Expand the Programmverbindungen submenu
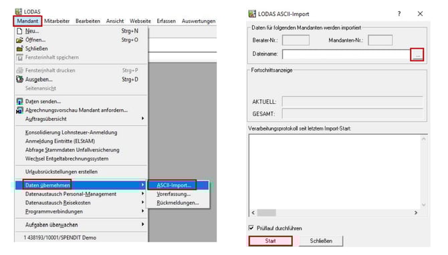Screen dimensions: 448x255 point(81,211)
